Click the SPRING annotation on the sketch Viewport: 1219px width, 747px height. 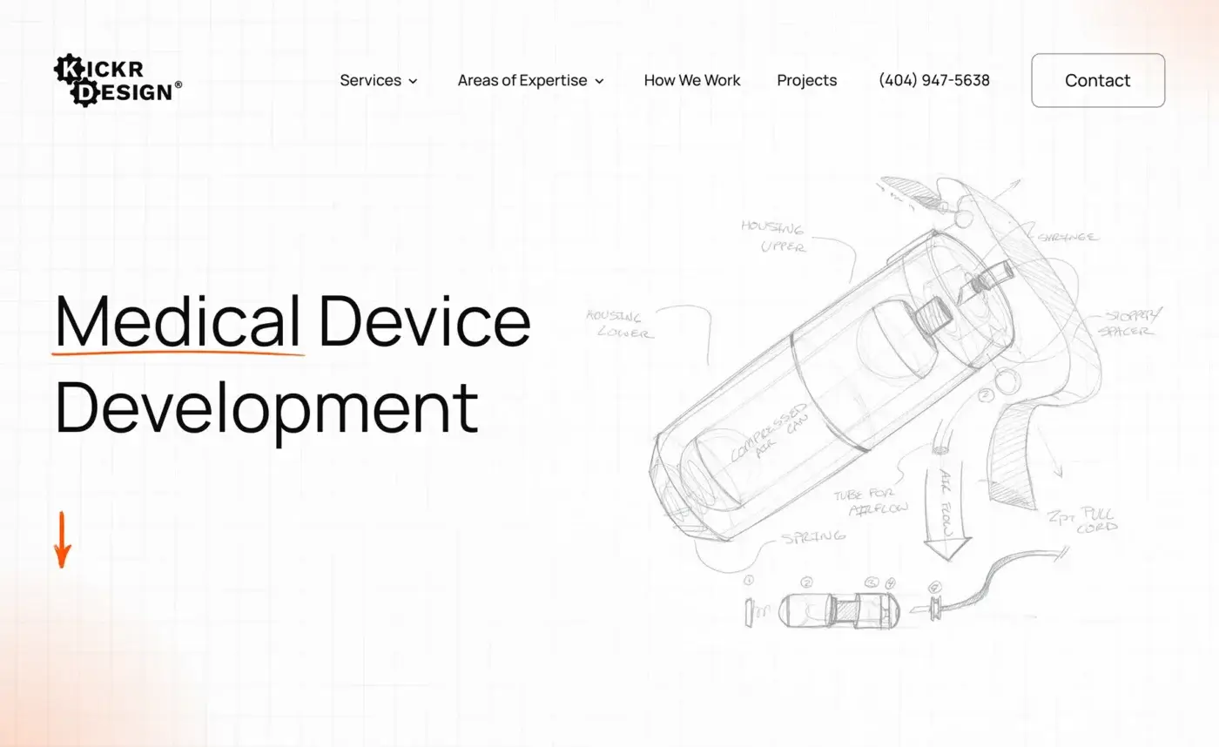[x=812, y=536]
